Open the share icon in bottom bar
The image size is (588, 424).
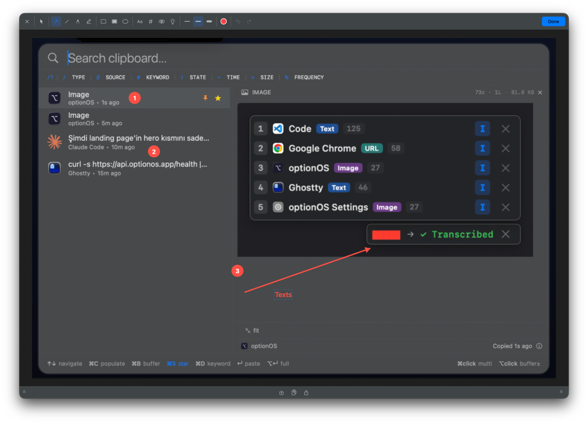[x=306, y=393]
